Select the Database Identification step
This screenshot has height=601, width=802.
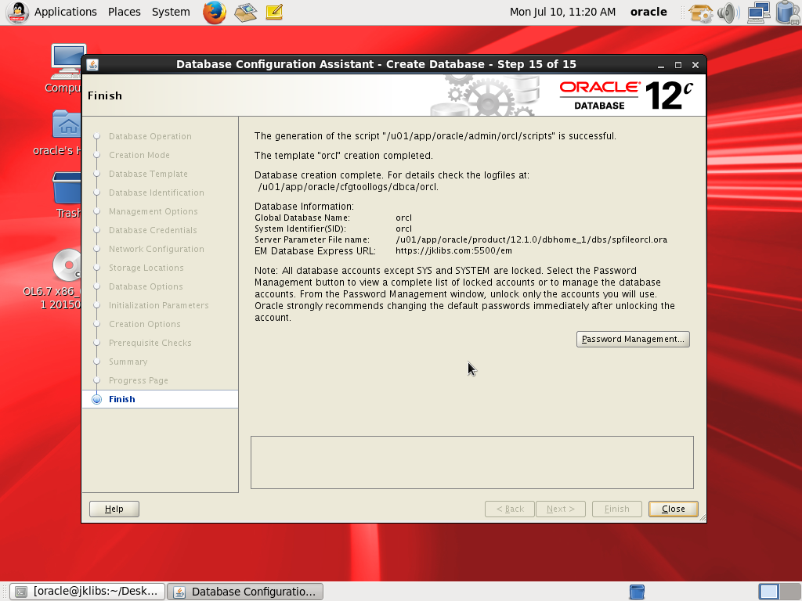tap(156, 193)
